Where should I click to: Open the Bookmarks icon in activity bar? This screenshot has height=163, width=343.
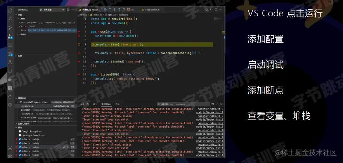point(10,71)
